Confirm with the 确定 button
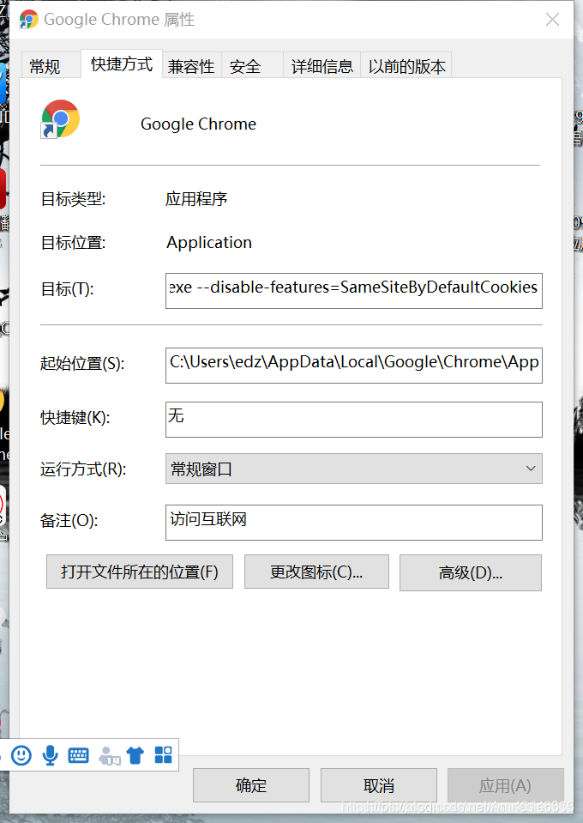Image resolution: width=583 pixels, height=823 pixels. tap(251, 785)
